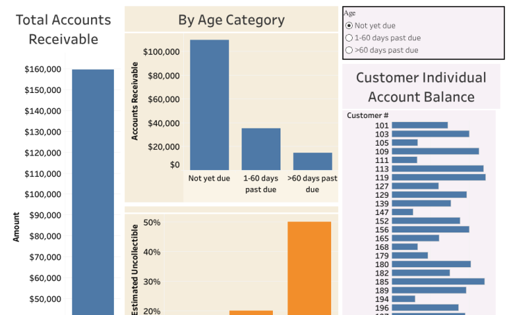Viewport: 511px width, 315px height.
Task: Select customer 119 balance bar
Action: point(438,178)
